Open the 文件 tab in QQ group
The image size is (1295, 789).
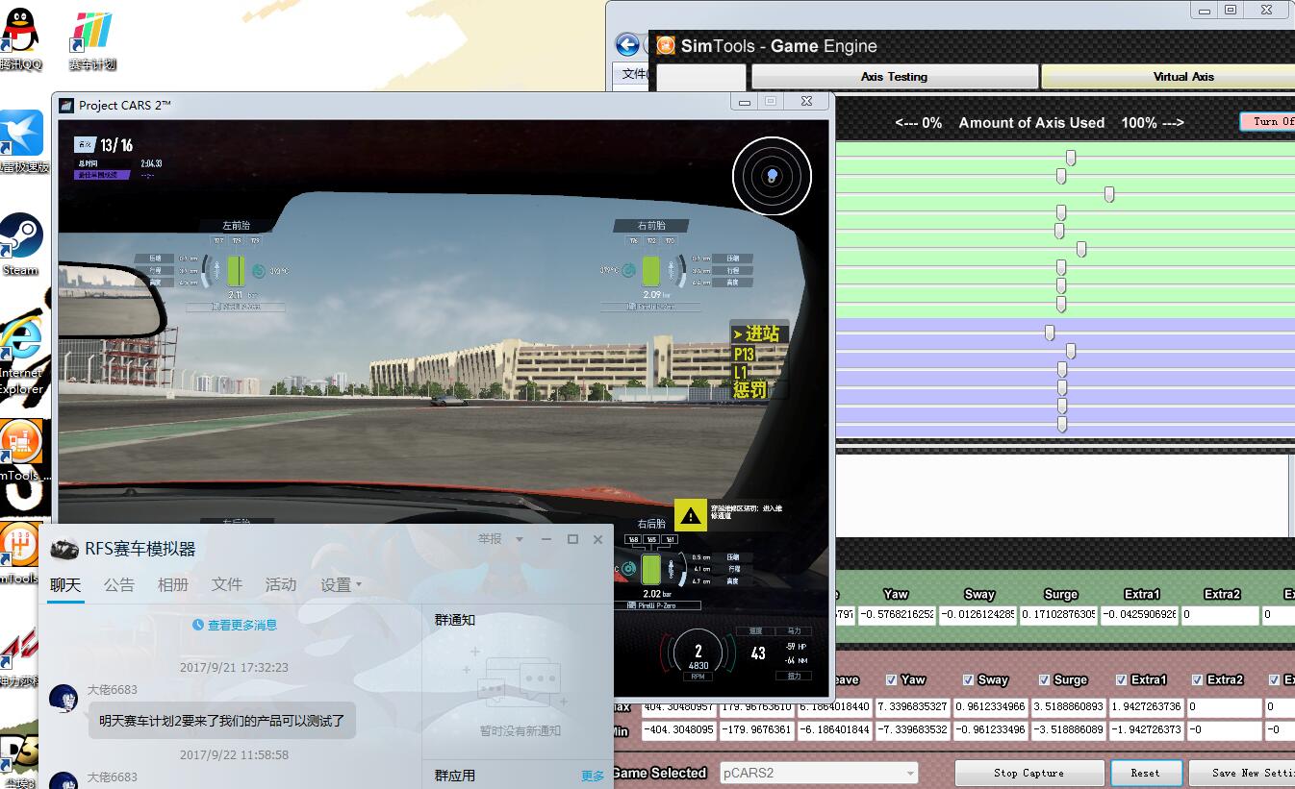coord(227,584)
